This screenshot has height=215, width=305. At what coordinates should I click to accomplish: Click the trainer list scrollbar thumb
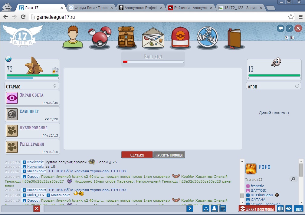301,170
